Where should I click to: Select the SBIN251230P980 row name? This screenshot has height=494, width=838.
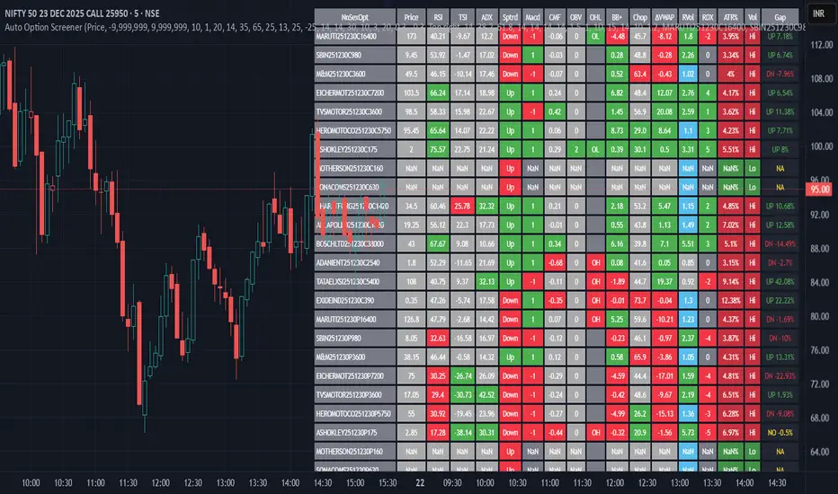355,338
